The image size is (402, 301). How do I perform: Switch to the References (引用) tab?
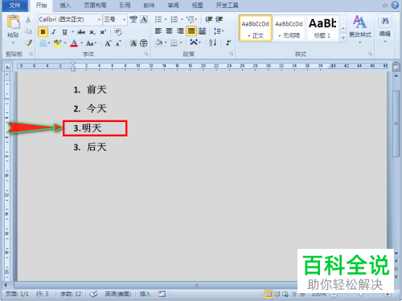125,6
